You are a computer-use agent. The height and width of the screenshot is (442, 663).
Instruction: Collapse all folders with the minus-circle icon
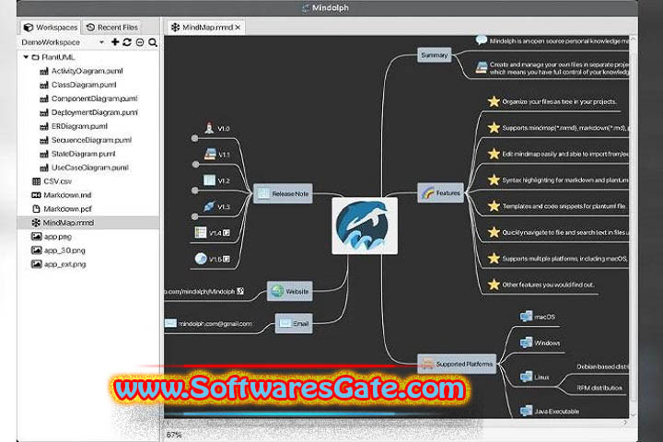point(140,42)
